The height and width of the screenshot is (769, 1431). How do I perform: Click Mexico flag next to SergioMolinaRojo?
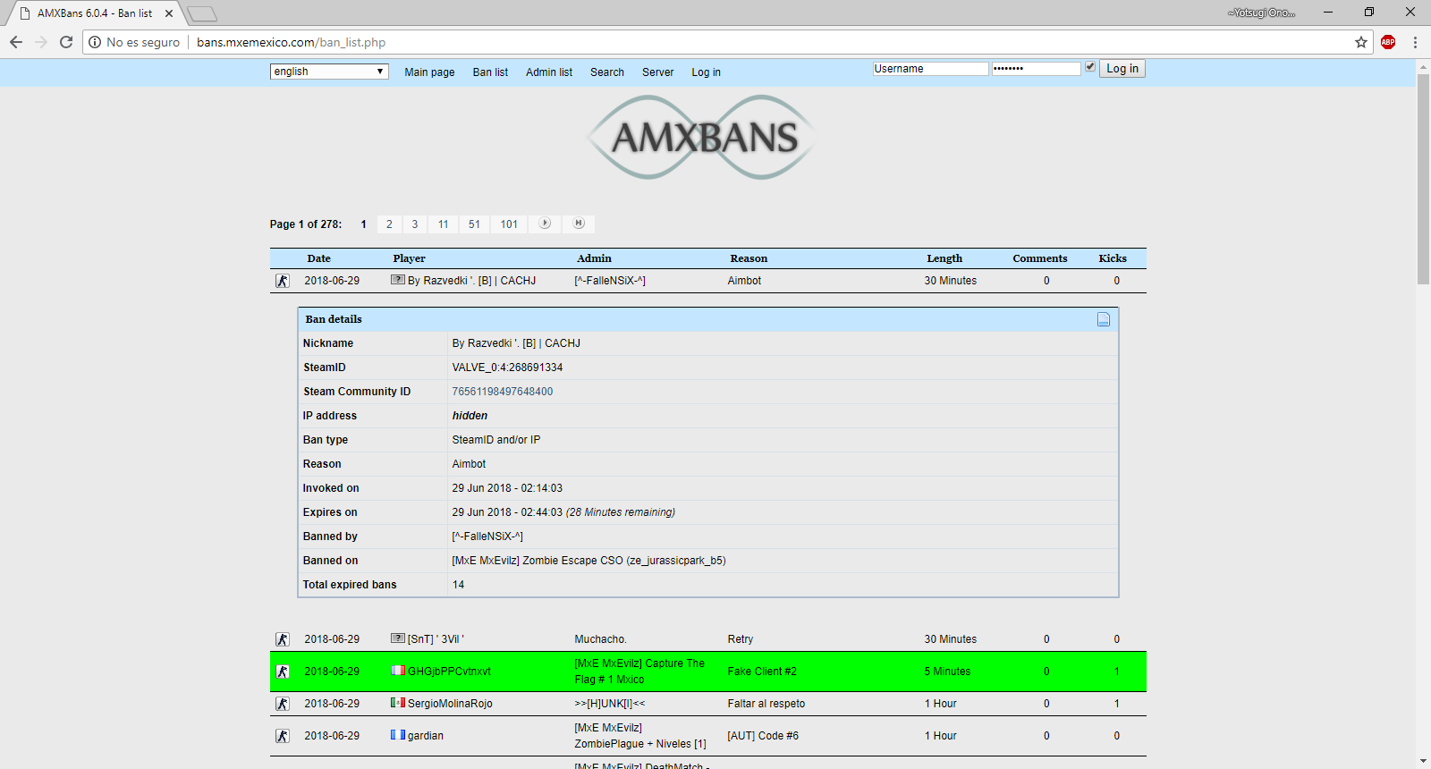[x=398, y=703]
